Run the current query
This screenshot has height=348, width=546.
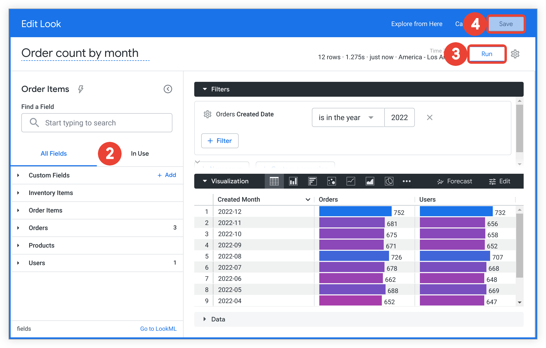point(487,54)
